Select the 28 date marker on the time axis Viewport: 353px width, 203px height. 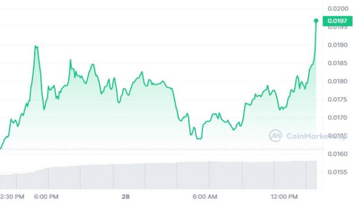pyautogui.click(x=125, y=197)
